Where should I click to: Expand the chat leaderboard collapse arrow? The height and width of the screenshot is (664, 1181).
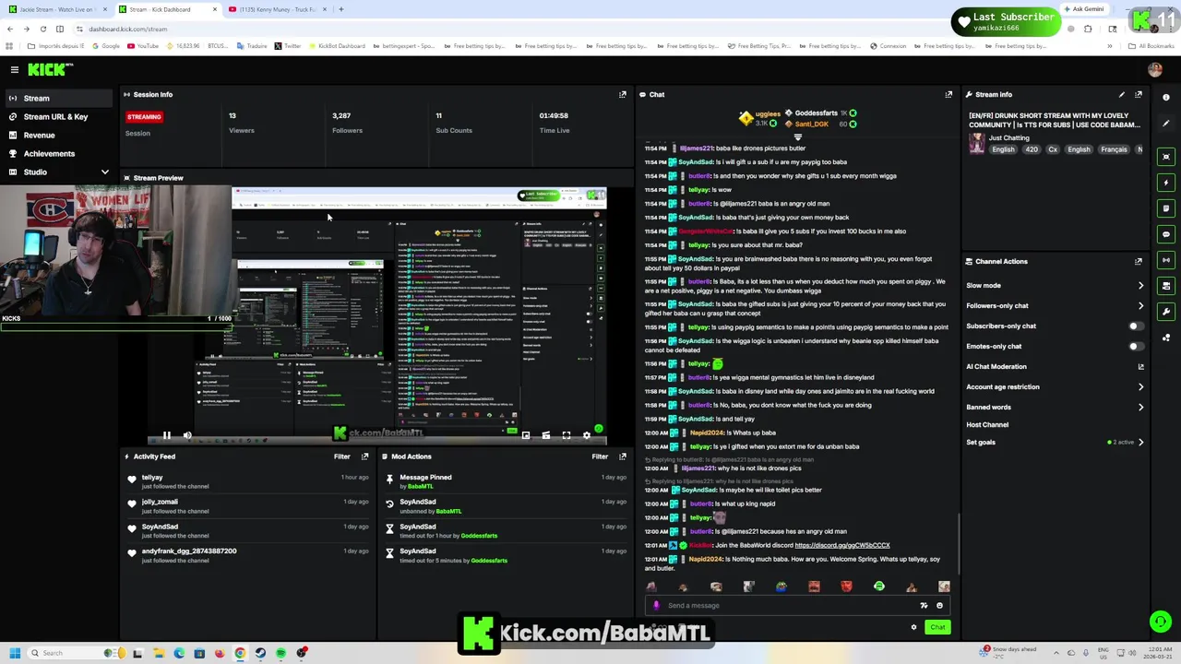[798, 136]
